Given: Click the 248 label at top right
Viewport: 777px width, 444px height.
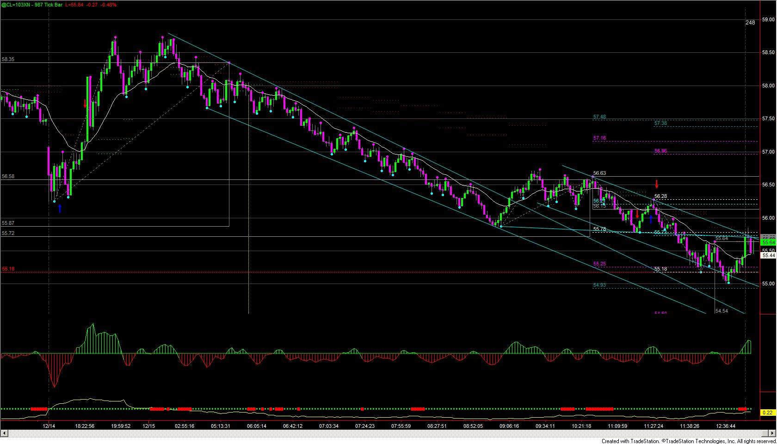Looking at the screenshot, I should coord(750,22).
